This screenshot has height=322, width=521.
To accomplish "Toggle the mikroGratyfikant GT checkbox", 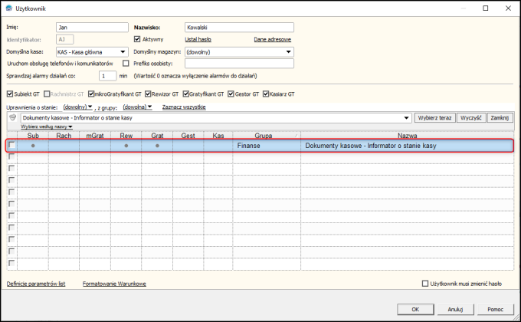I will pos(91,94).
